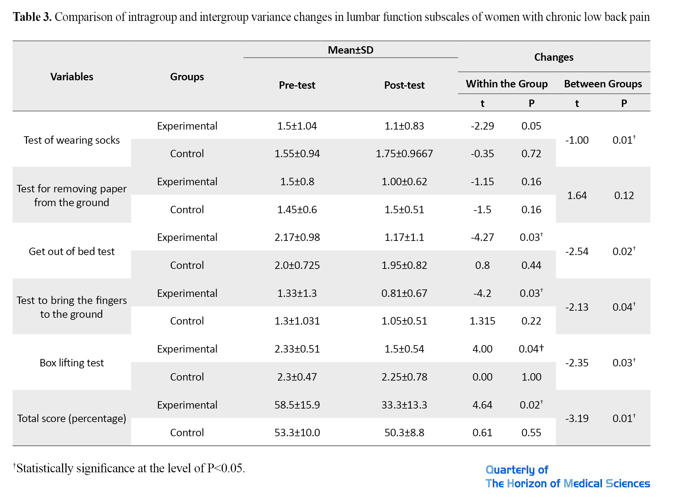
Task: Select the Box lifting test row label
Action: [x=72, y=362]
